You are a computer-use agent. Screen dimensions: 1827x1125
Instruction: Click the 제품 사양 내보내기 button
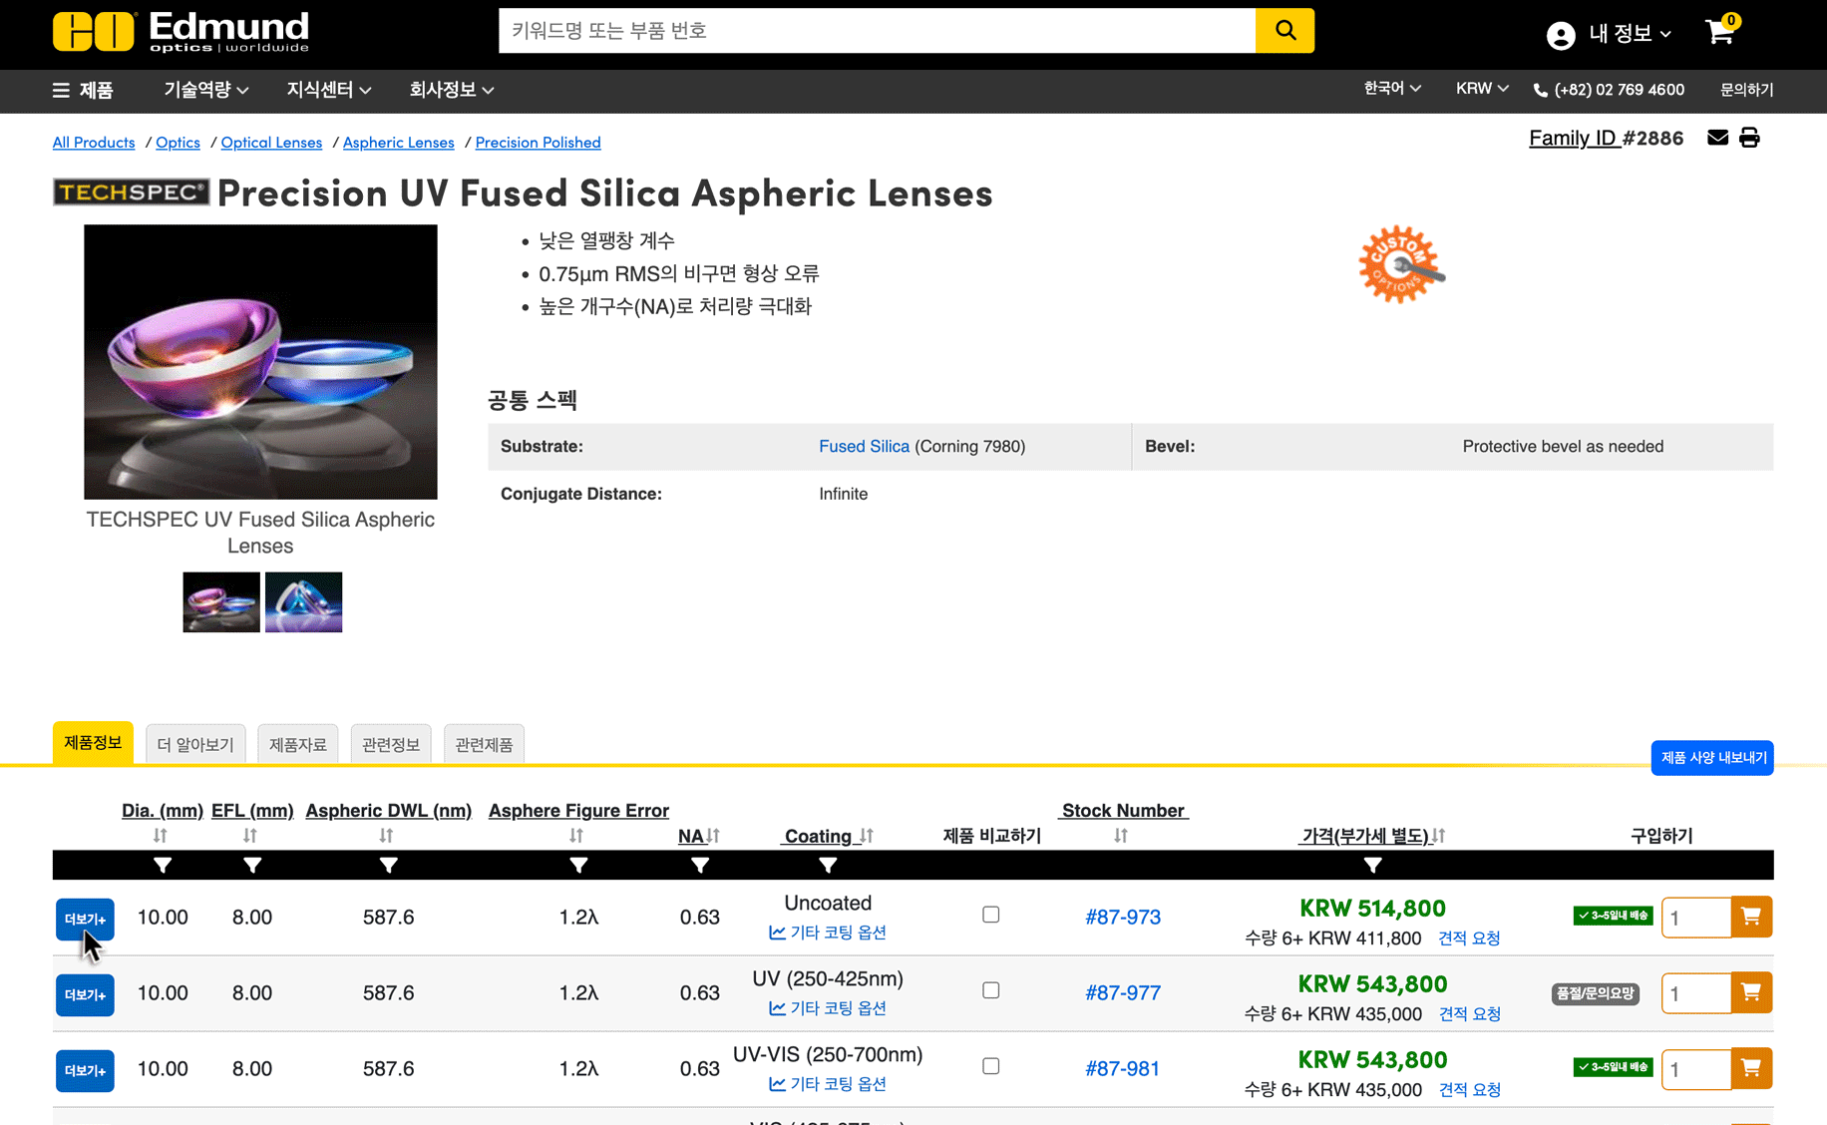click(1711, 758)
